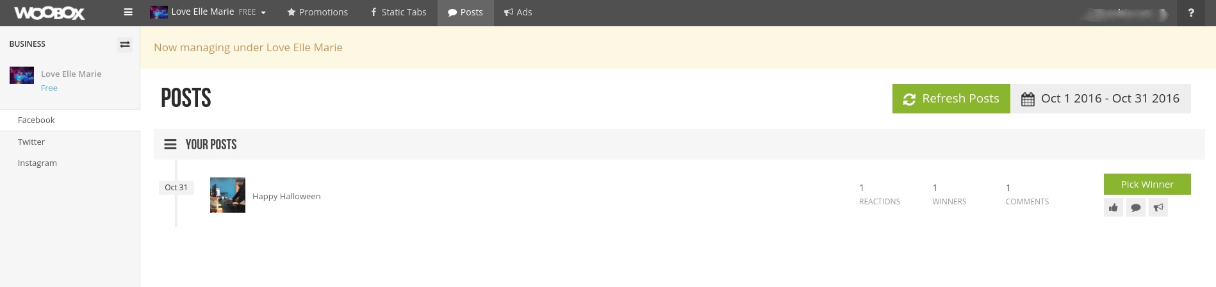Switch to the Static Tabs tab
The height and width of the screenshot is (287, 1216).
[398, 12]
